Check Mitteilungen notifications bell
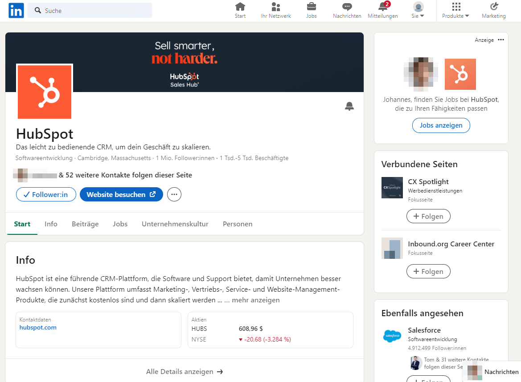The width and height of the screenshot is (521, 382). tap(383, 11)
